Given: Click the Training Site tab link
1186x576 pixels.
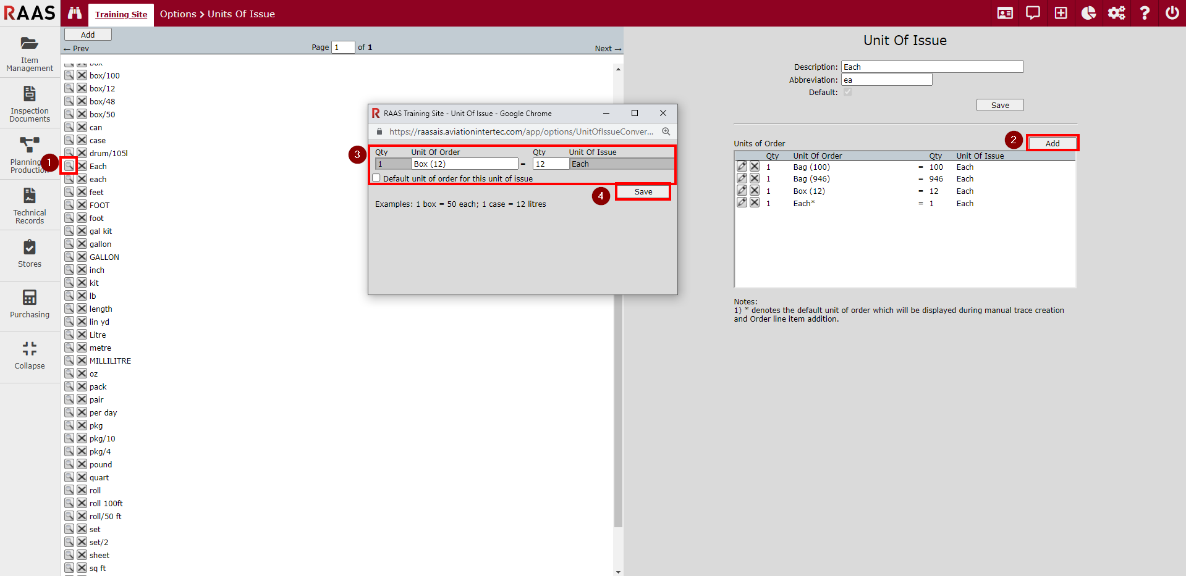Looking at the screenshot, I should click(121, 14).
